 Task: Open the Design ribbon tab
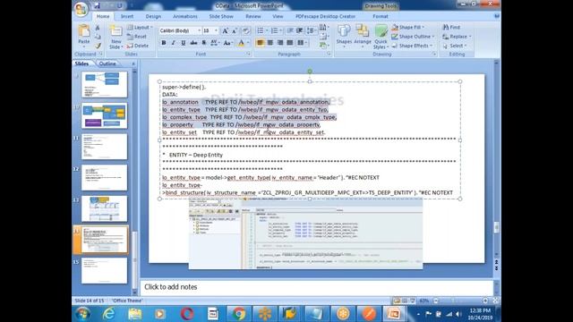click(x=153, y=16)
